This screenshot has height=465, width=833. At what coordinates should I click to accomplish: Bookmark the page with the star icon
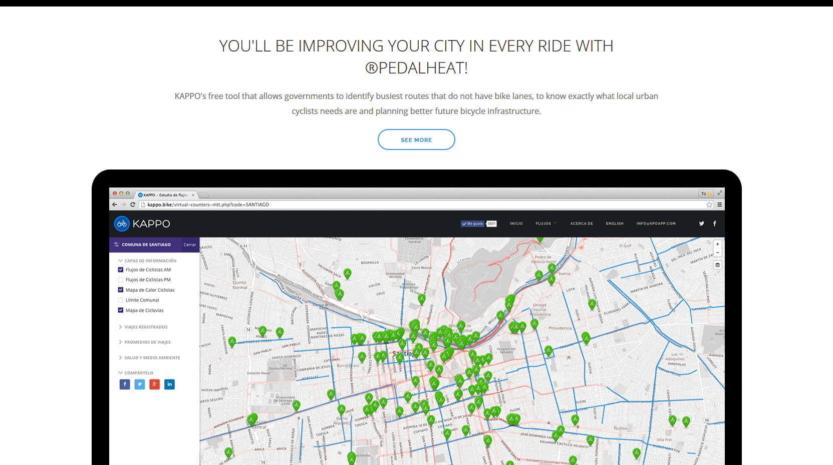(x=709, y=204)
